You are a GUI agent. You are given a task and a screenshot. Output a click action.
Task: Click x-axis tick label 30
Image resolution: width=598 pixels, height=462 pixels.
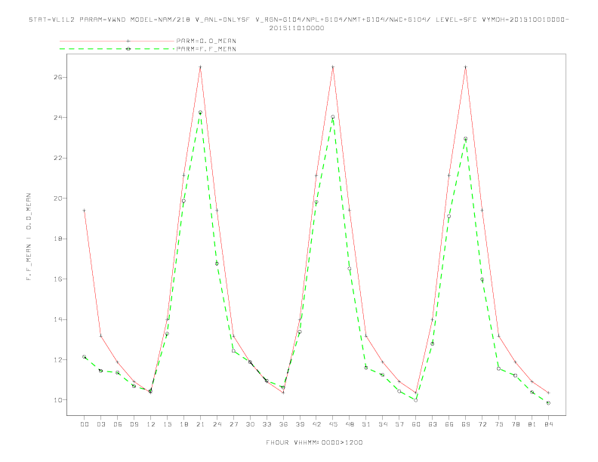(250, 424)
